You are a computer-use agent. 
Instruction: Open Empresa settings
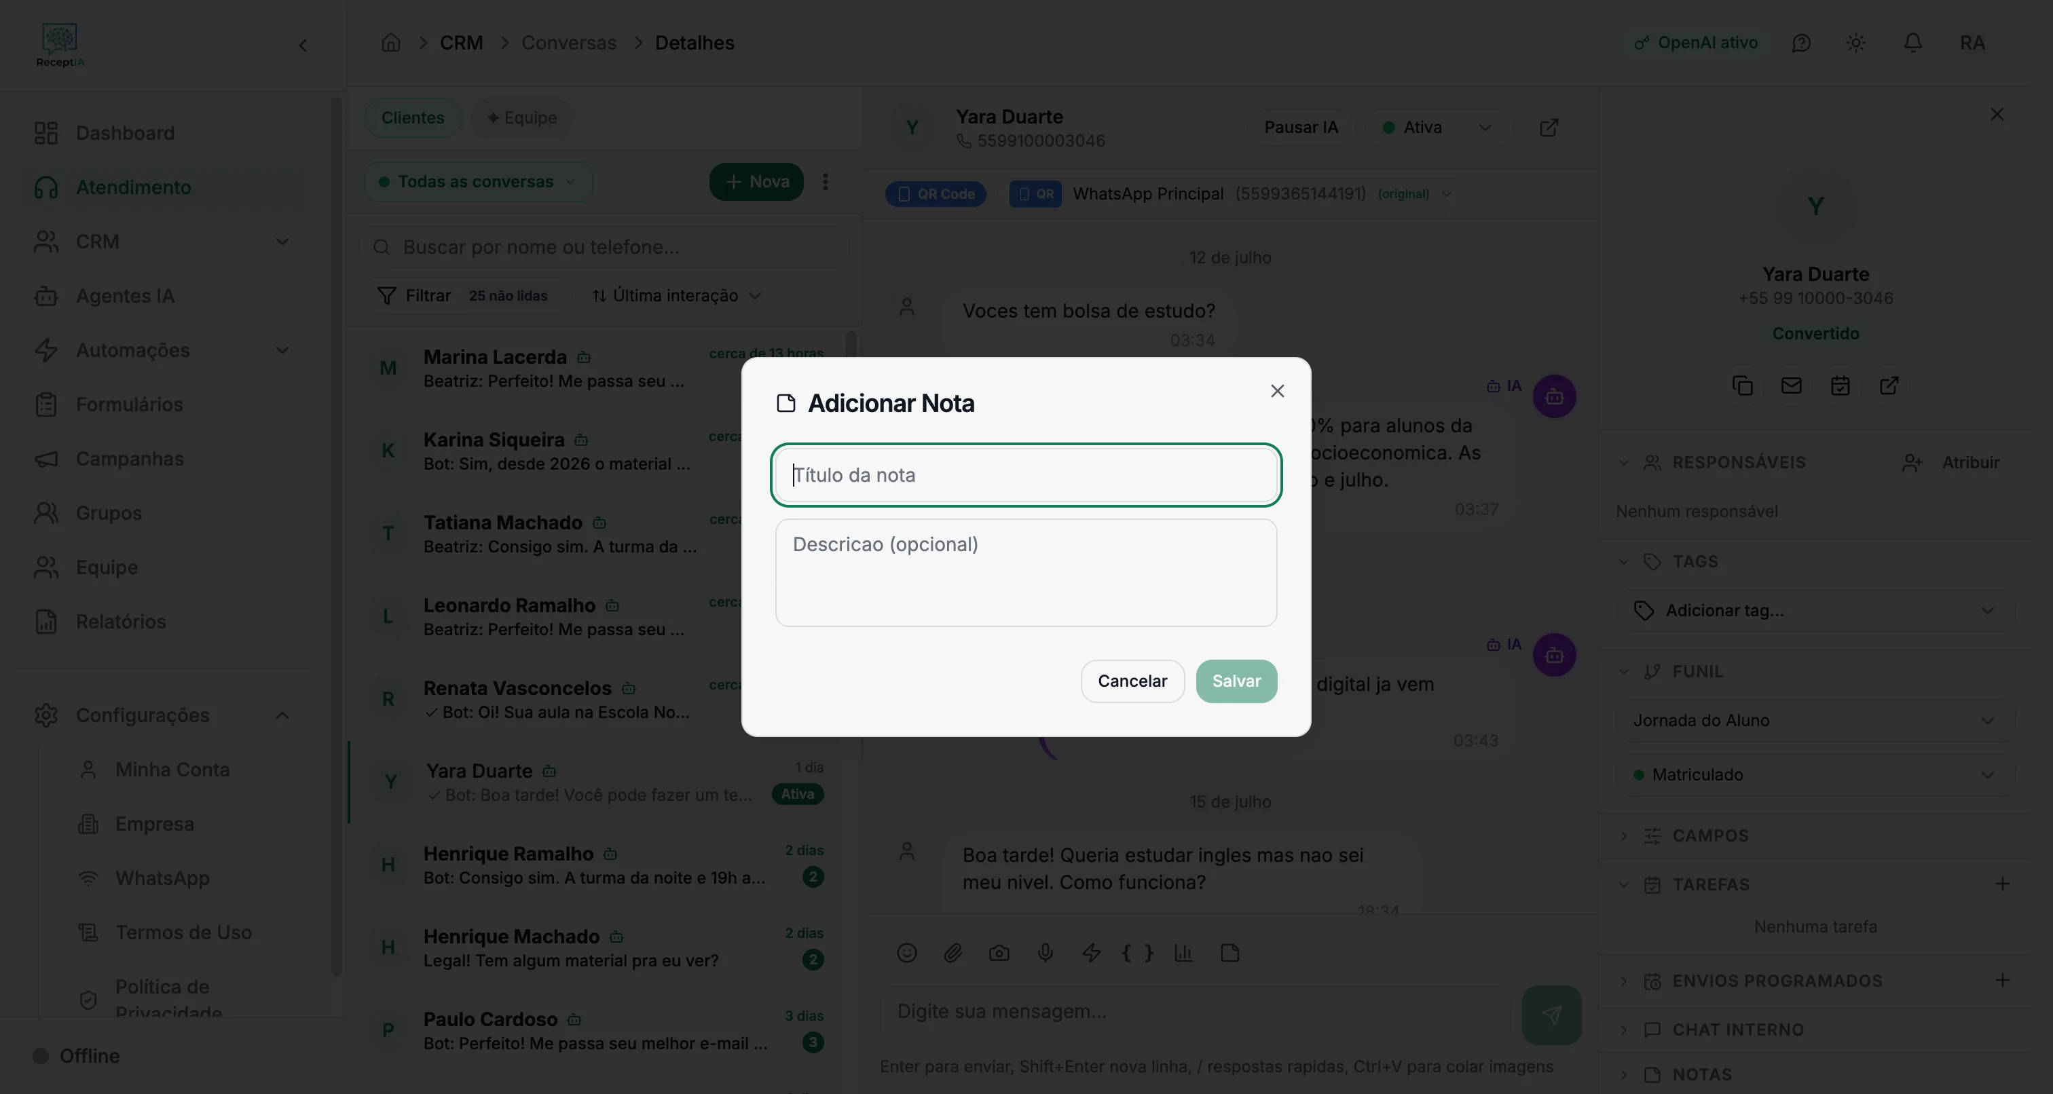[182, 824]
